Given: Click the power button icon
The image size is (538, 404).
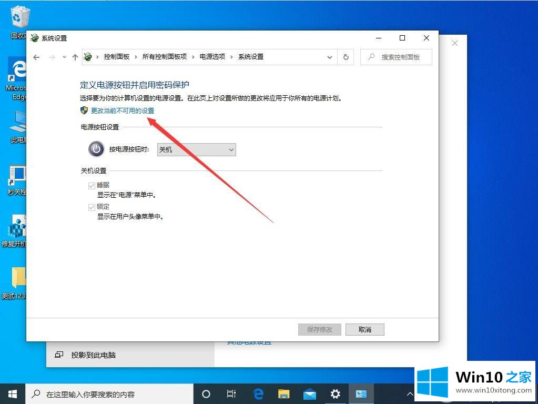Looking at the screenshot, I should (x=96, y=149).
